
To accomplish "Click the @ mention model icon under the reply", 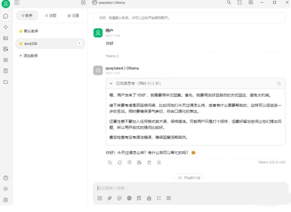I will point(129,162).
